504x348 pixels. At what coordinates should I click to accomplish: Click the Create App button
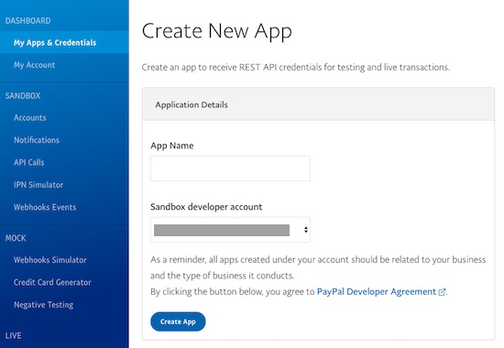[178, 321]
